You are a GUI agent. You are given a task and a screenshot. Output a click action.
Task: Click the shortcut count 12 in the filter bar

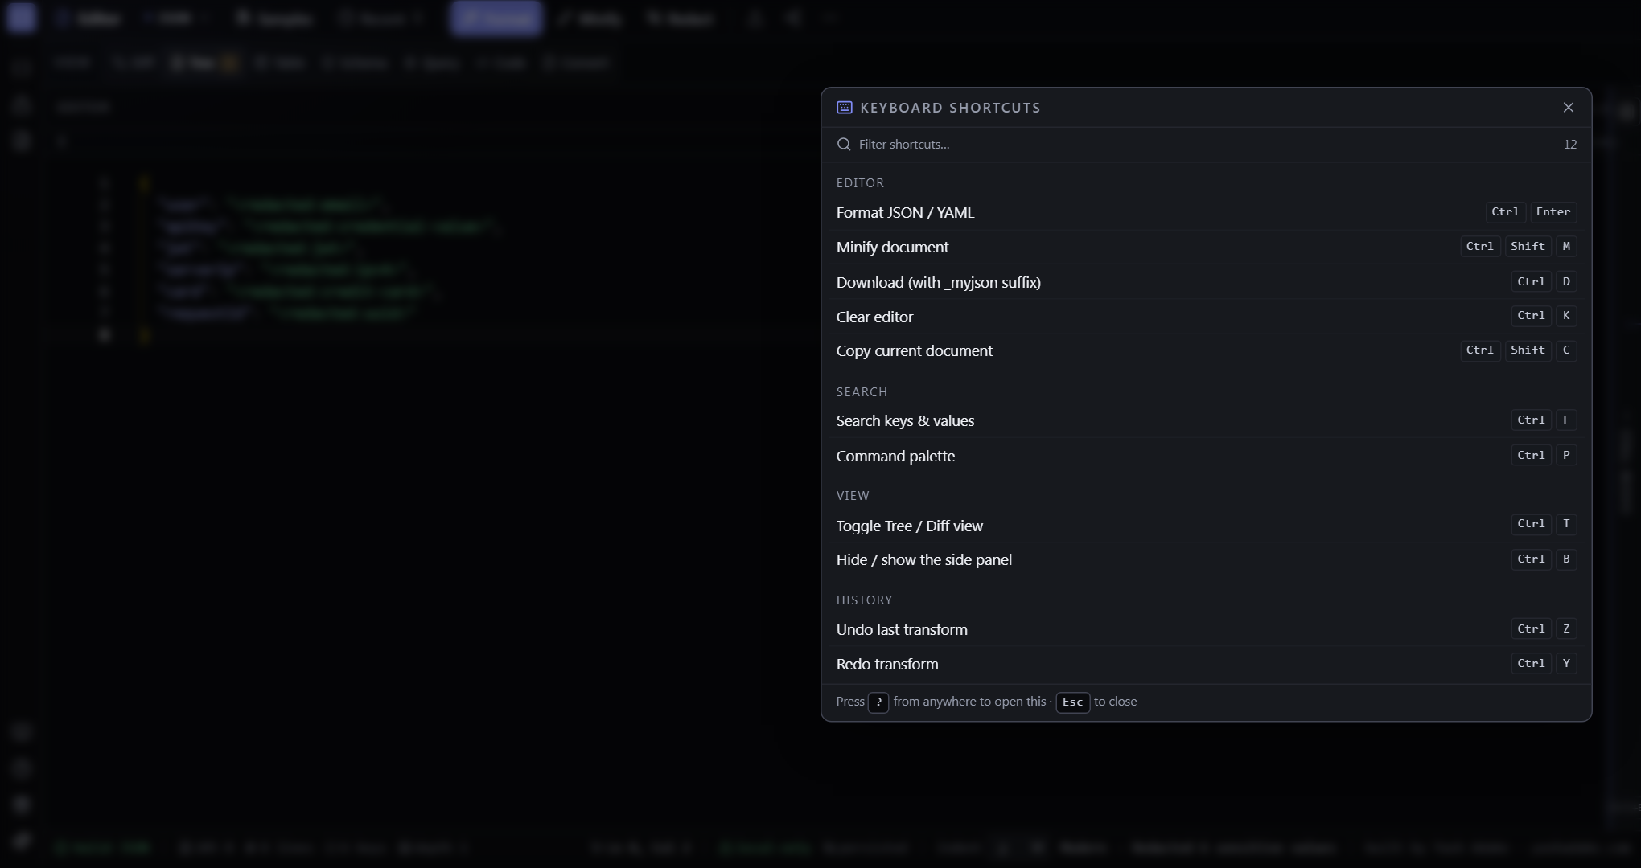[1569, 145]
